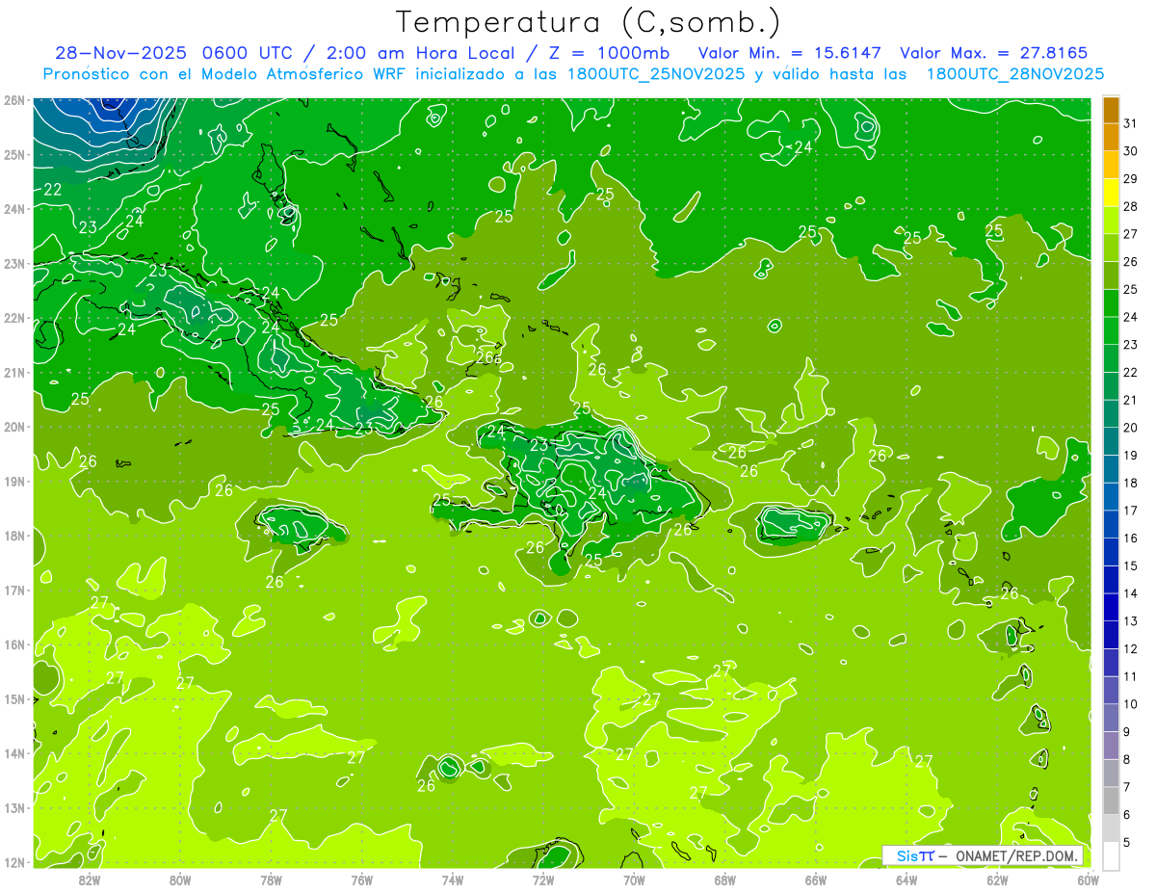Viewport: 1156px width, 893px height.
Task: Click the '24N' latitude axis label
Action: pos(14,209)
